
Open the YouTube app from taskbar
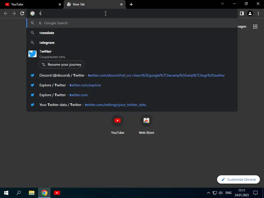pos(57,193)
